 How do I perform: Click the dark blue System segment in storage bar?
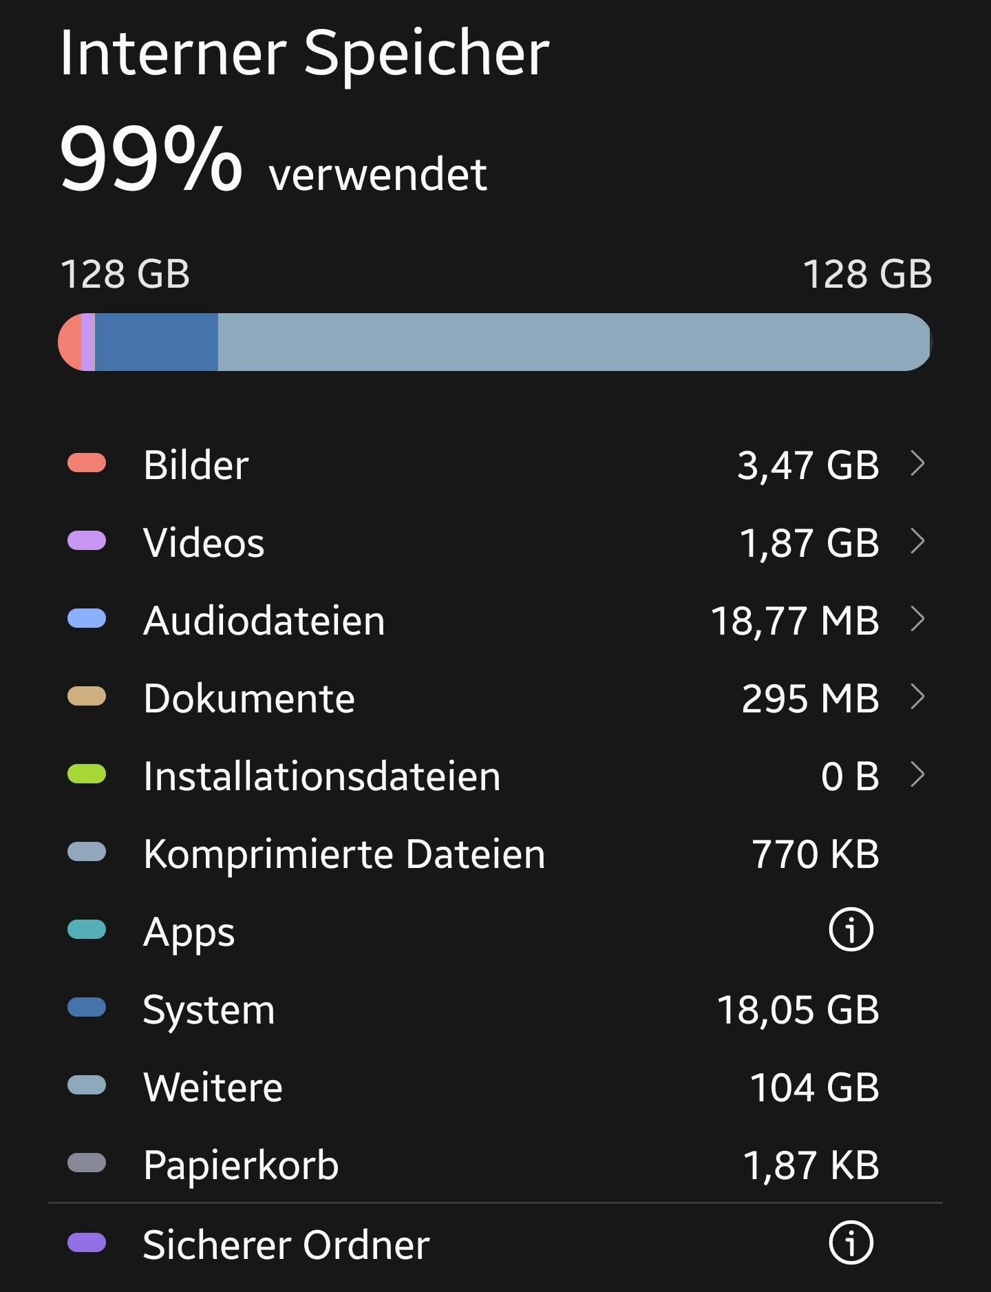(156, 342)
